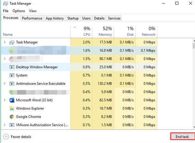Viewport: 195px width, 143px height.
Task: Sort by the 0% Network column header
Action: click(146, 32)
